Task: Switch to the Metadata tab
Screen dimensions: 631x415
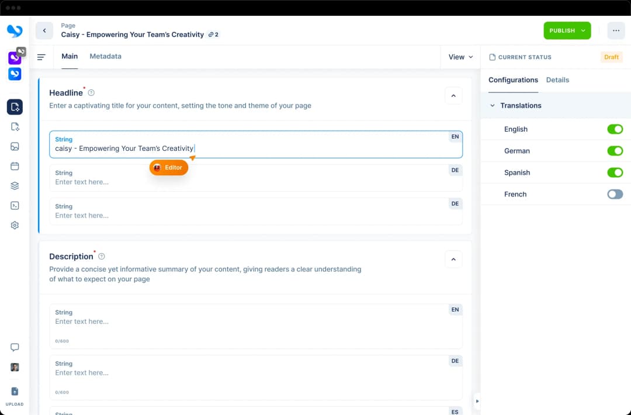Action: [x=105, y=56]
